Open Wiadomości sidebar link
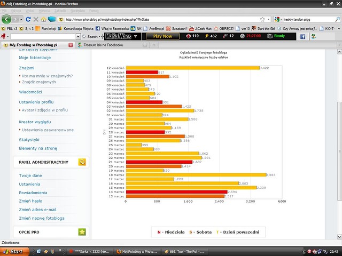 [x=30, y=92]
